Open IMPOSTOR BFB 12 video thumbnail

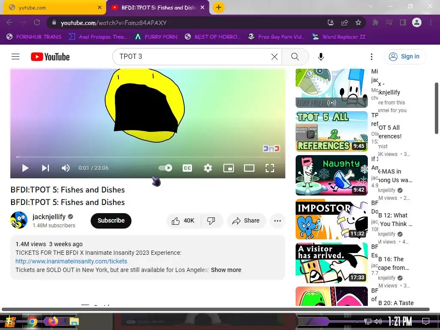pos(331,219)
